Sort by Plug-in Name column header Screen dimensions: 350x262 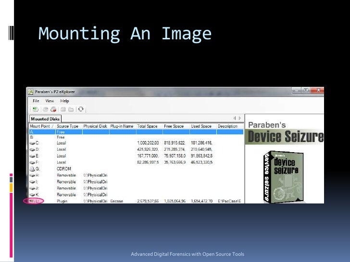click(x=123, y=126)
